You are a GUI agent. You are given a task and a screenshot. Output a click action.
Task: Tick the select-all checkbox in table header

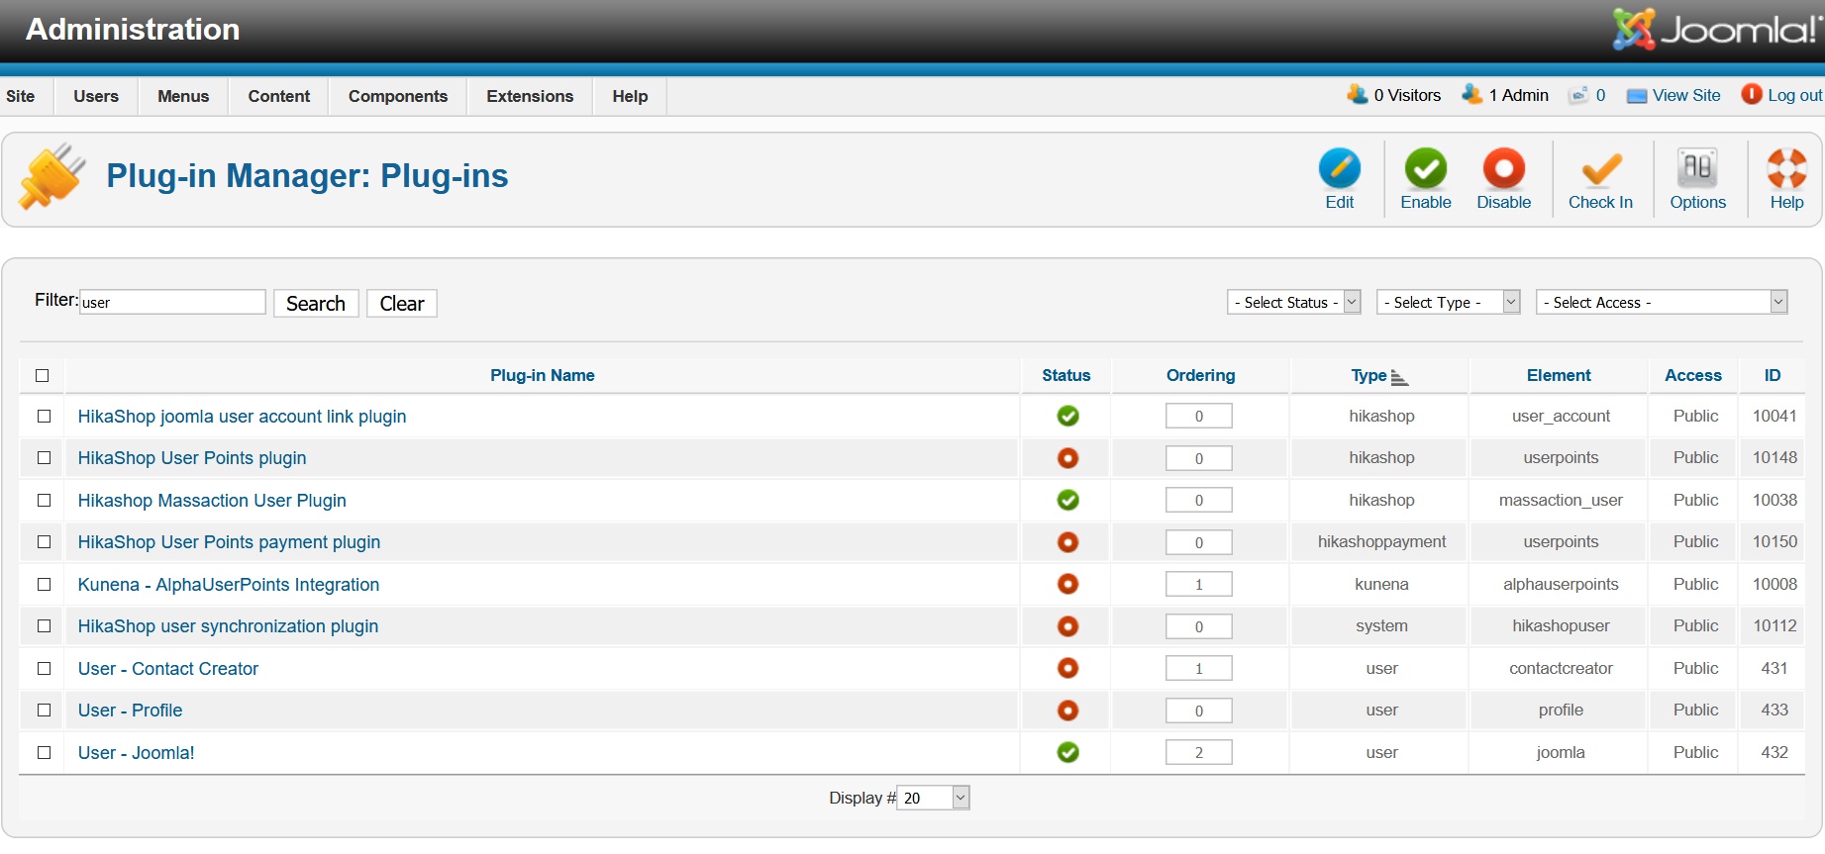tap(42, 375)
